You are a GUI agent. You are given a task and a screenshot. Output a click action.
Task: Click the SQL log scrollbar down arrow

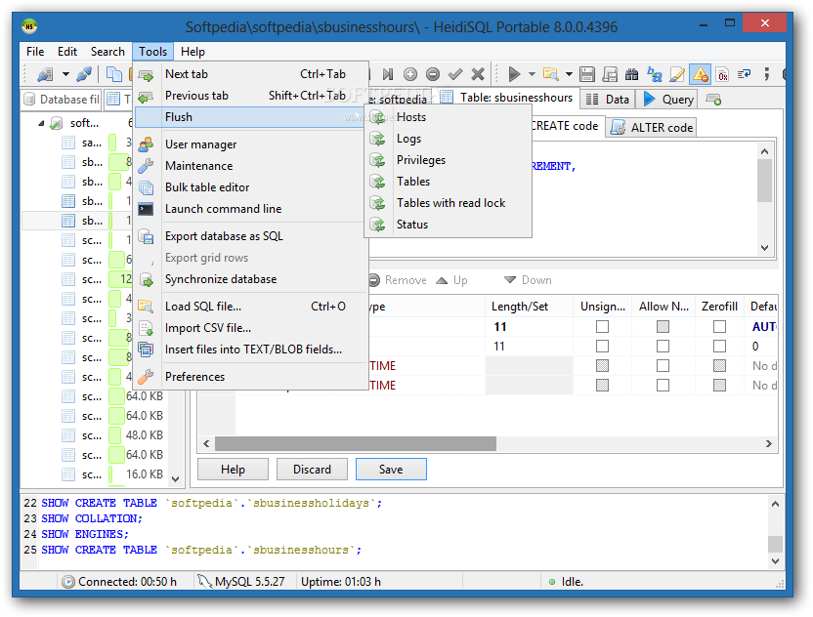pyautogui.click(x=775, y=560)
